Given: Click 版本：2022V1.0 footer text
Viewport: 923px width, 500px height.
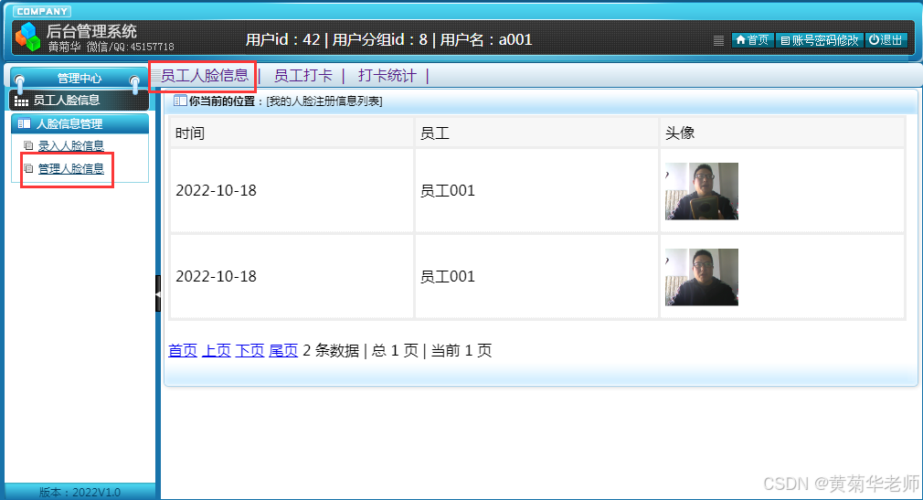Looking at the screenshot, I should tap(80, 493).
